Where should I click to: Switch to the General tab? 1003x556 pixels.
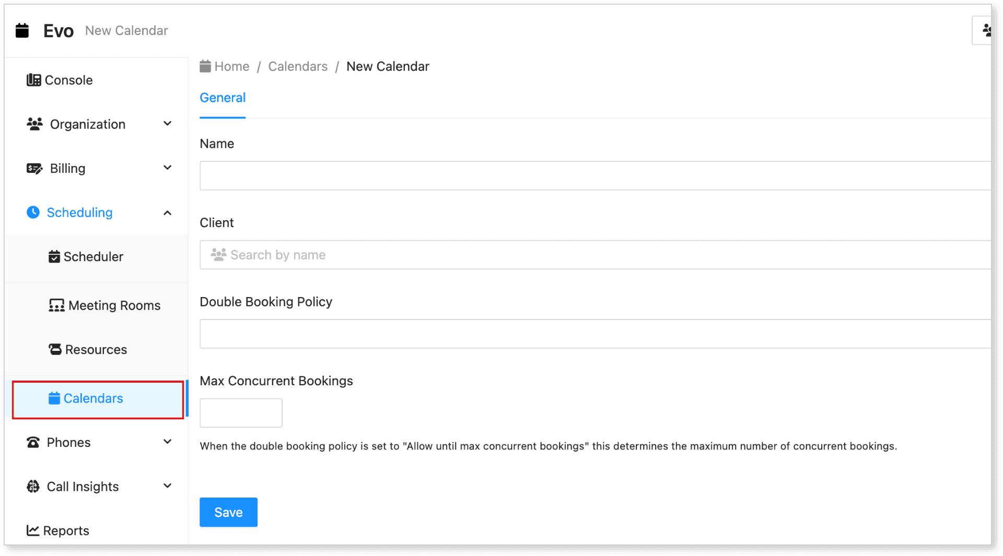click(x=223, y=98)
